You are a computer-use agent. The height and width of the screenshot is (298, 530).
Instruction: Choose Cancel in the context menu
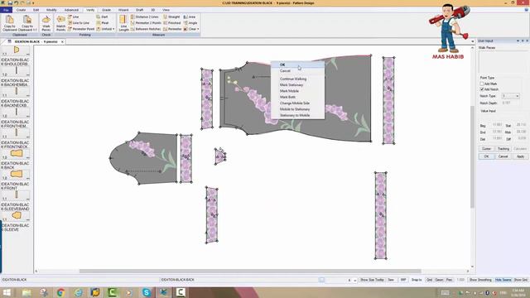pyautogui.click(x=298, y=71)
